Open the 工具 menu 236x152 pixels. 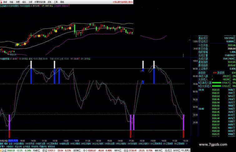coord(56,2)
